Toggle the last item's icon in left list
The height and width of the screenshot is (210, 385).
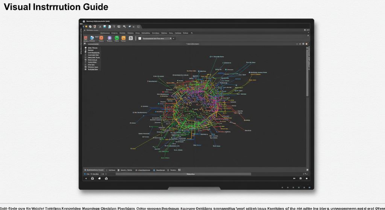tap(86, 69)
